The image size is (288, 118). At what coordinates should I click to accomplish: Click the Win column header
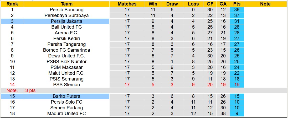pos(153,4)
